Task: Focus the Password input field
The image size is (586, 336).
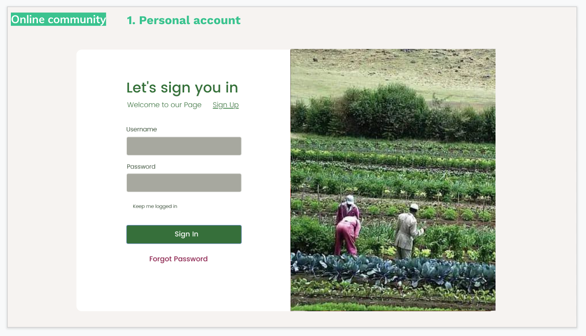Action: (184, 183)
